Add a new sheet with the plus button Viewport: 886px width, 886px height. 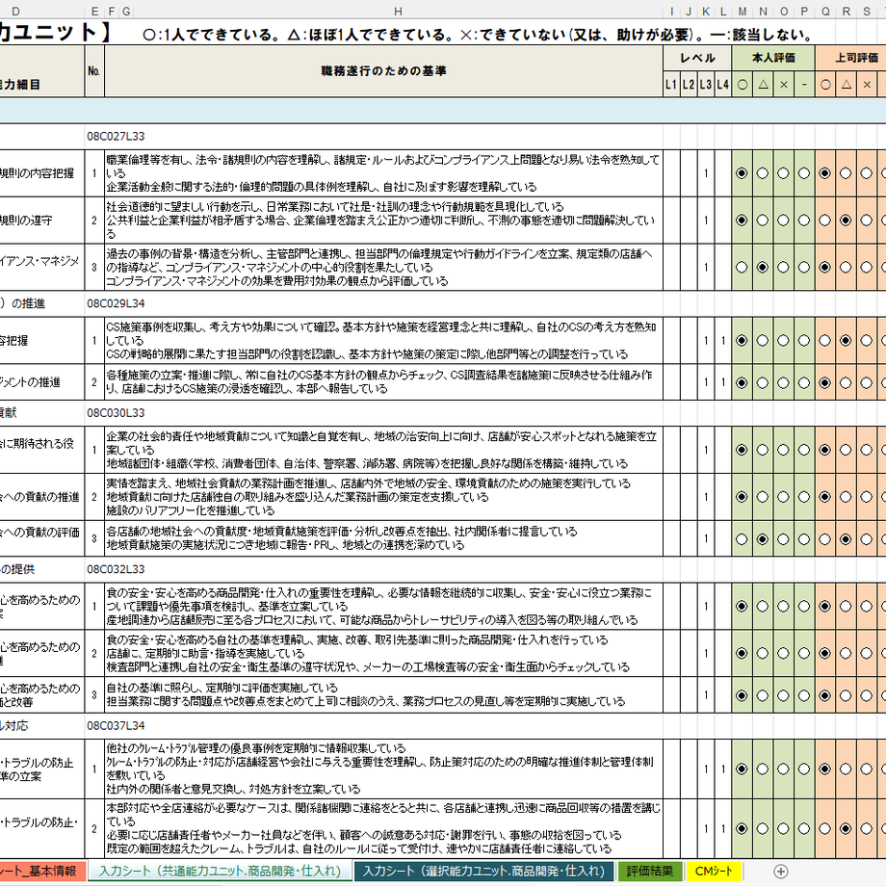pos(780,872)
